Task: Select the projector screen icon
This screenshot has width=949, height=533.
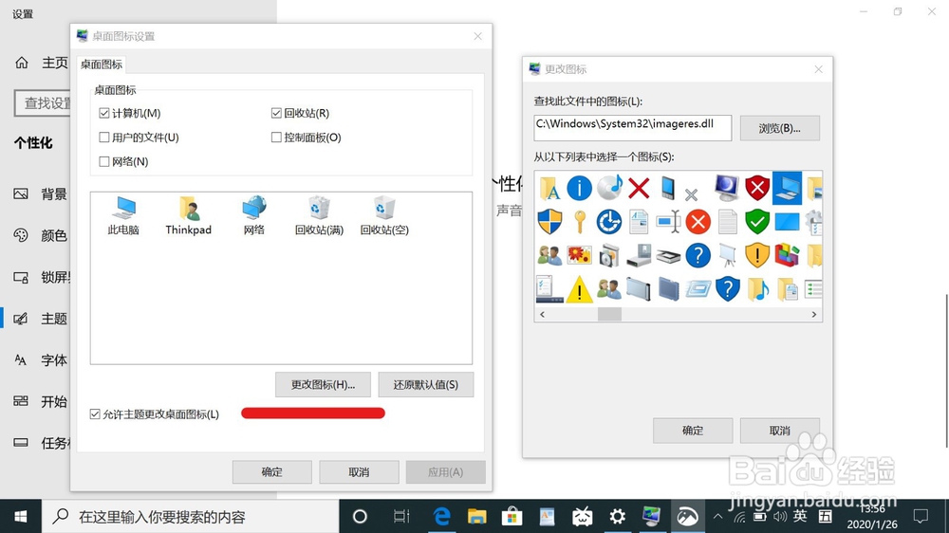Action: [x=728, y=256]
